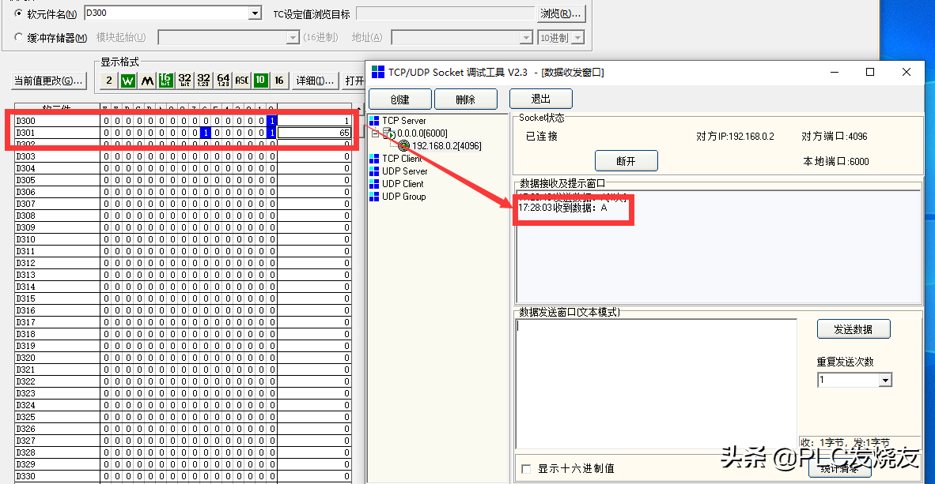
Task: Open the D300 device name dropdown
Action: tap(255, 13)
